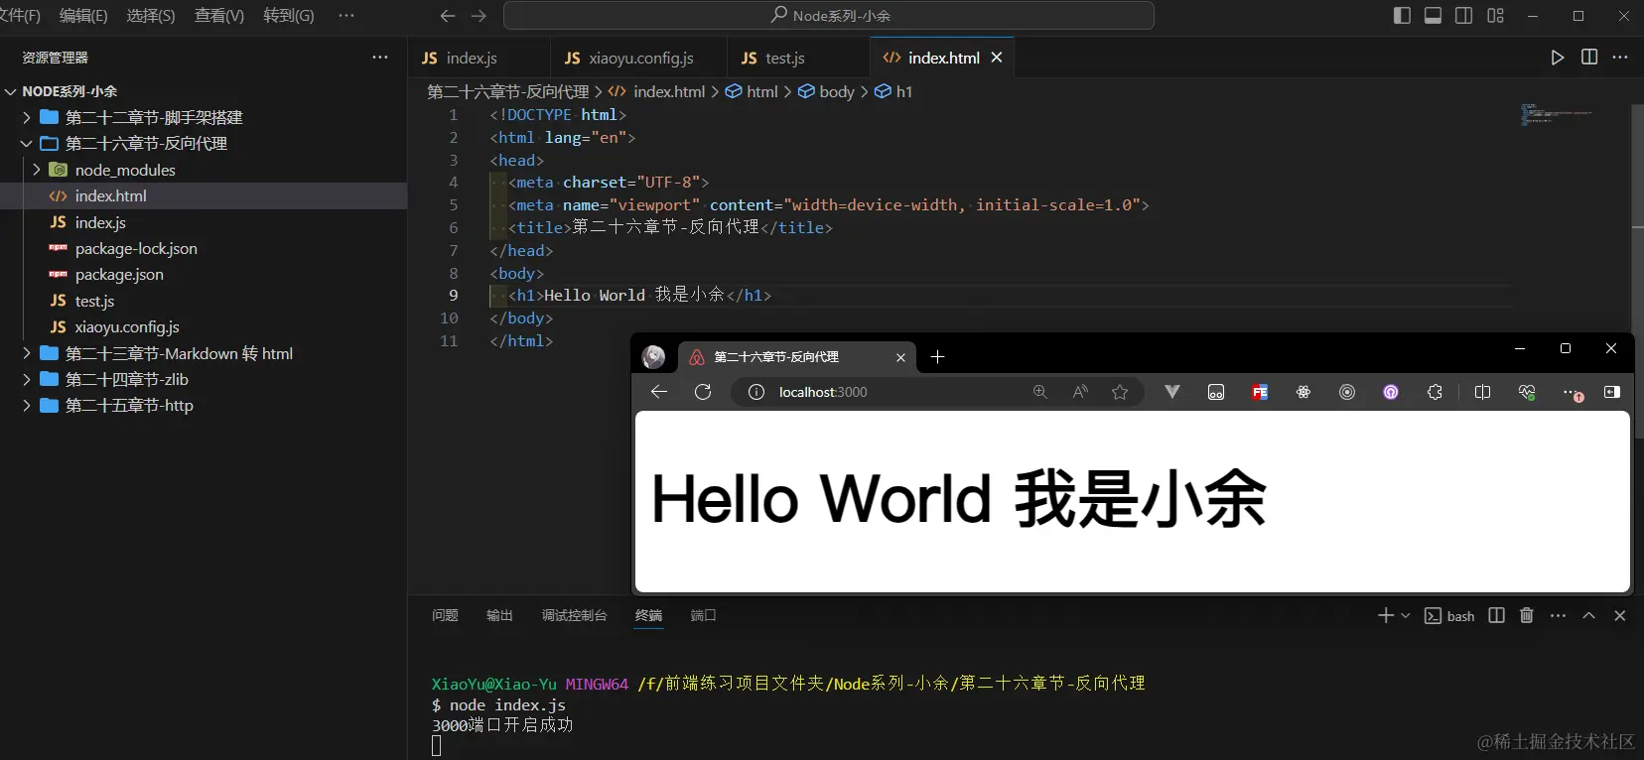Open the Vue devtools extension icon
Viewport: 1644px width, 760px height.
[x=1172, y=392]
